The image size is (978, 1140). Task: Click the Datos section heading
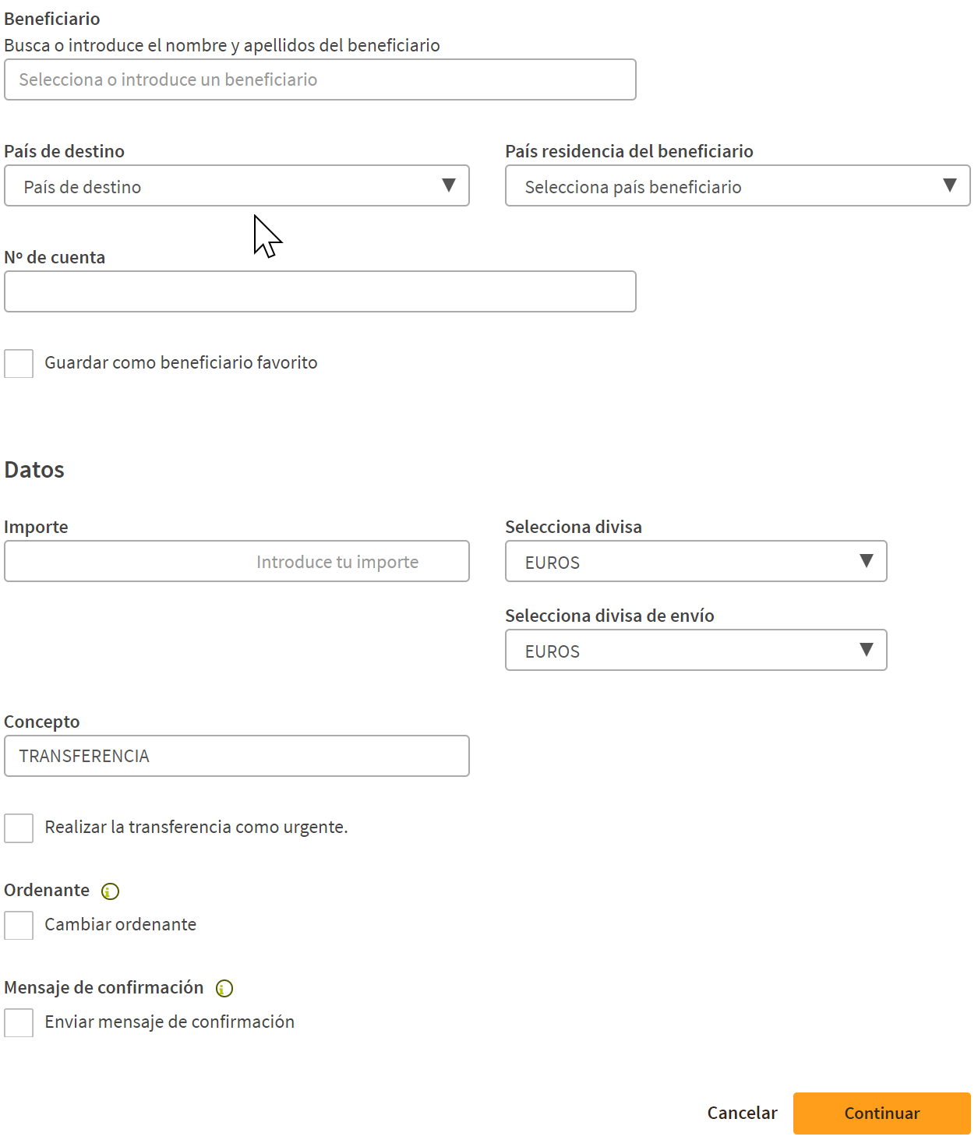click(x=34, y=470)
